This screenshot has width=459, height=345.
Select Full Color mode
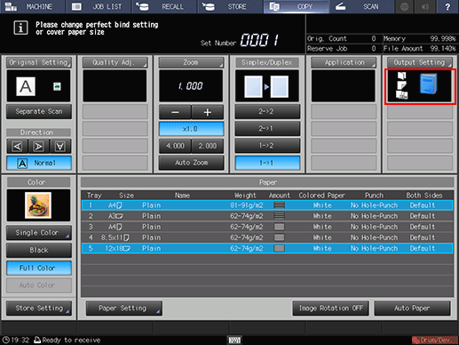pyautogui.click(x=39, y=269)
